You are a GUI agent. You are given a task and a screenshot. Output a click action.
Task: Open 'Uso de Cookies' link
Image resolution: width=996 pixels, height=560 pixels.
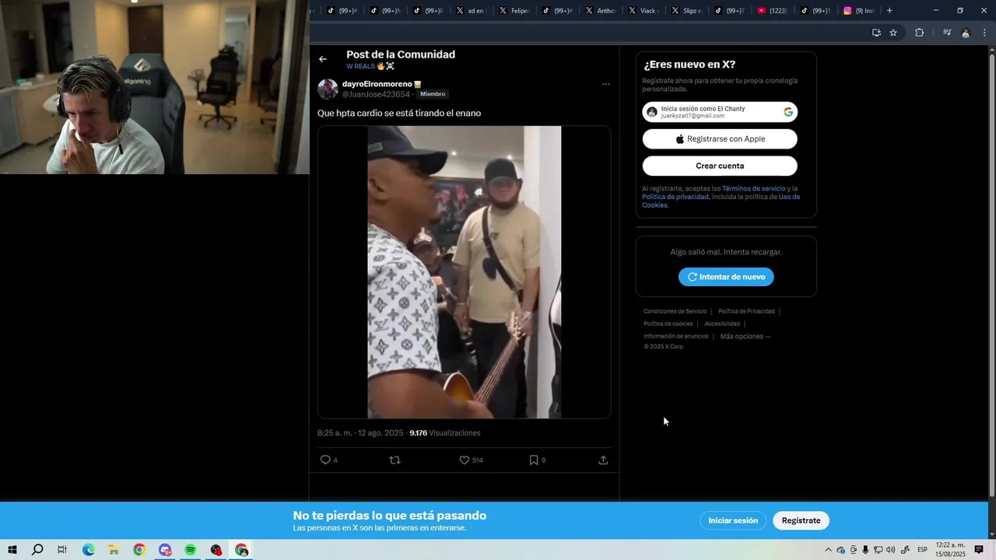(721, 201)
